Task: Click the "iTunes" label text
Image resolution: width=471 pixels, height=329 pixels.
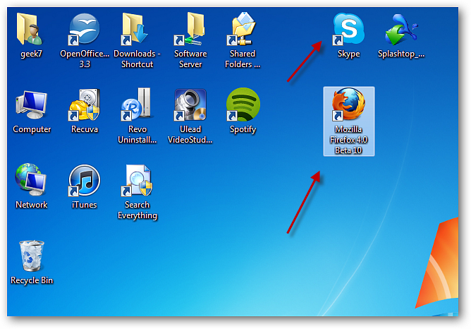Action: [85, 205]
